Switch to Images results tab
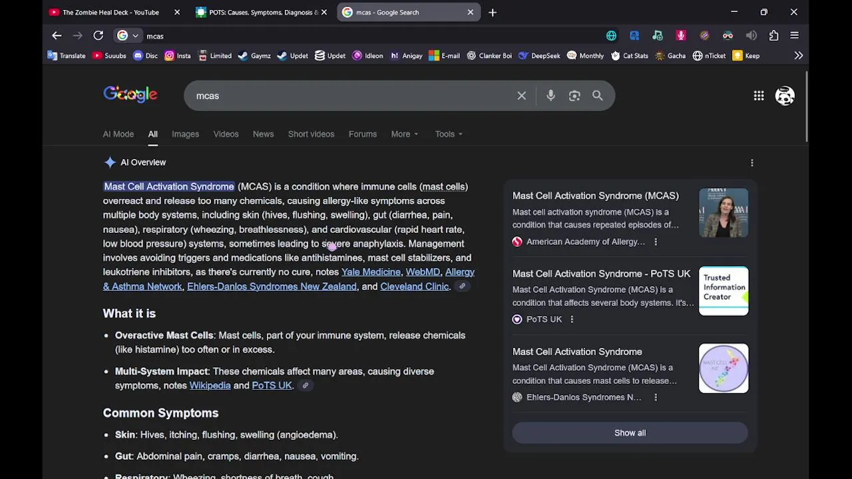Image resolution: width=852 pixels, height=479 pixels. click(x=185, y=134)
